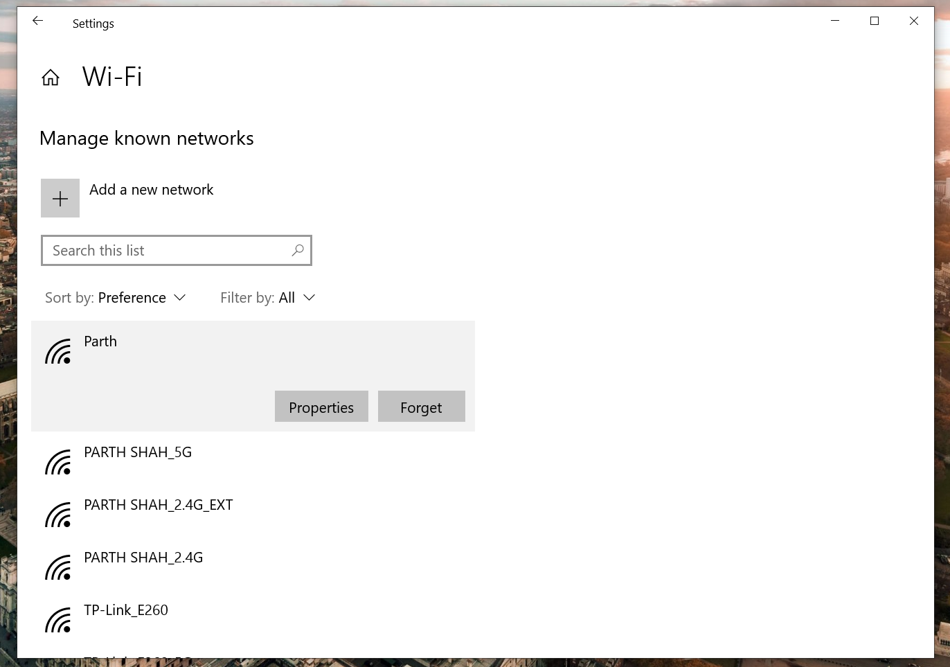Click the Add a new network label

click(x=151, y=189)
